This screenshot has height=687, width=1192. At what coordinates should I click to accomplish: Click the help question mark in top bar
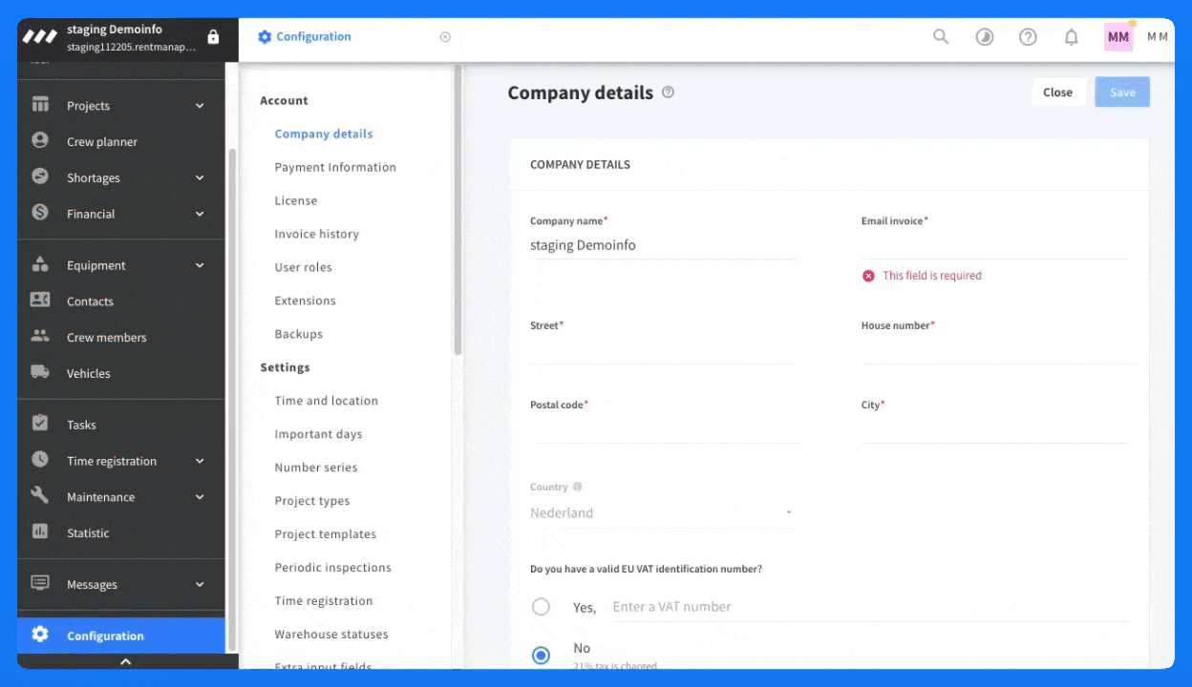tap(1028, 37)
